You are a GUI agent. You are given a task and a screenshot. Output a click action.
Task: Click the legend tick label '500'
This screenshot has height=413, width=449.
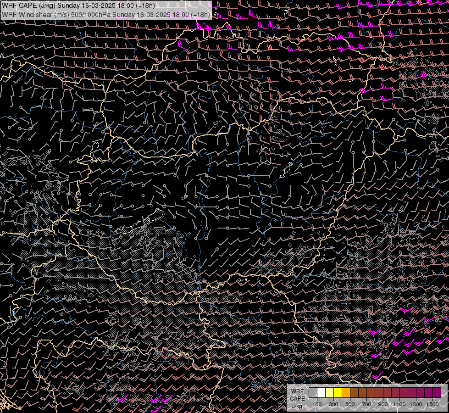pos(350,404)
